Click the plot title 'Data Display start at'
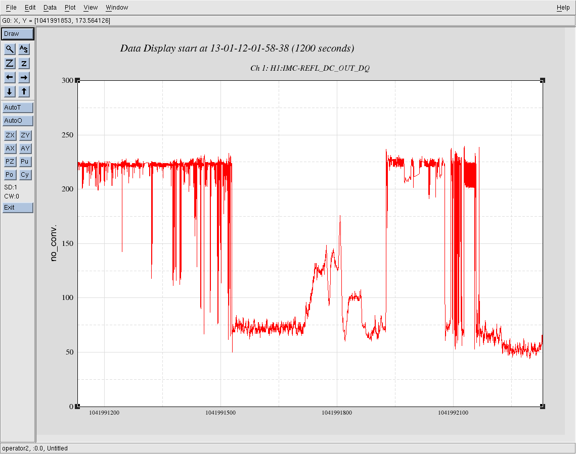Screen dimensions: 576x454 tap(164, 48)
